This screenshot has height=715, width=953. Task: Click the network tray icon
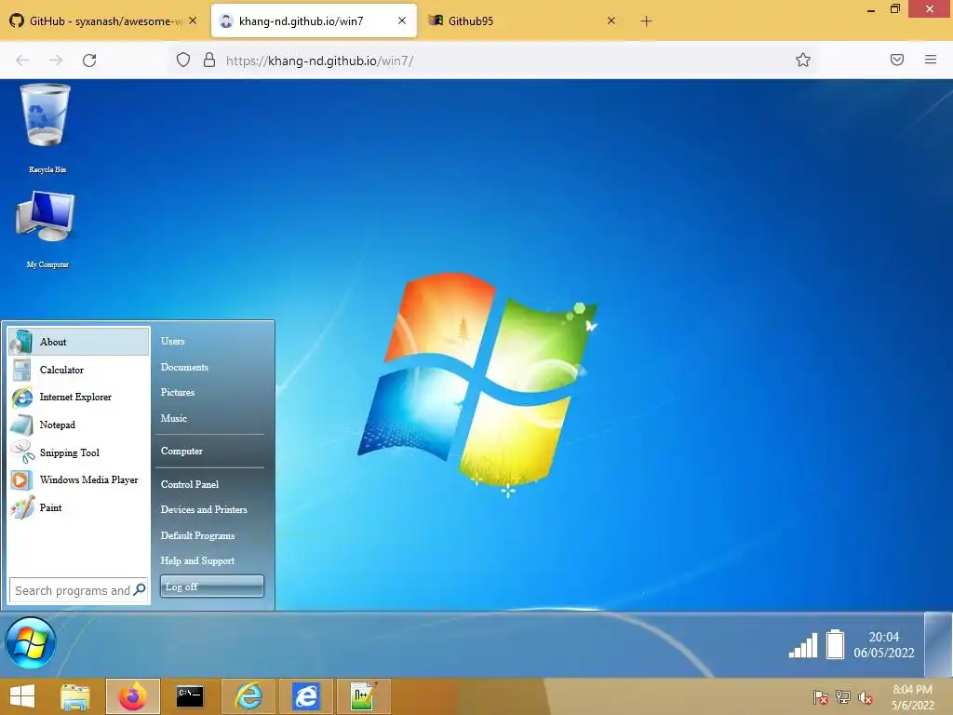pyautogui.click(x=843, y=697)
